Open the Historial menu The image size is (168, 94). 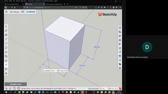click(x=18, y=1)
